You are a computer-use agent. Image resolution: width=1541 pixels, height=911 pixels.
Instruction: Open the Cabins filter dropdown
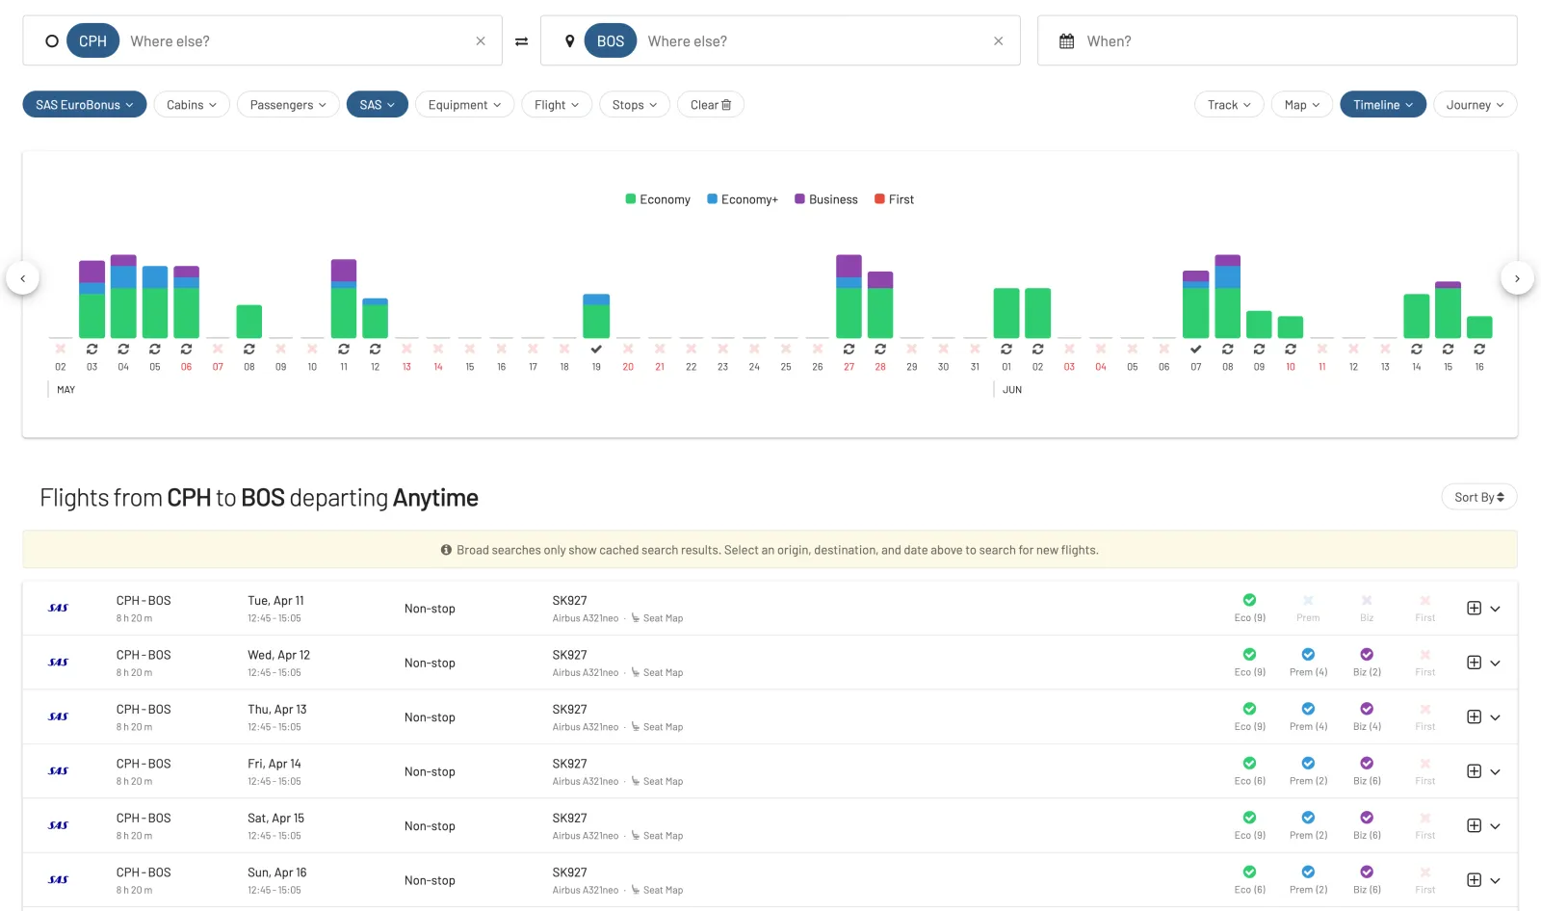point(192,105)
